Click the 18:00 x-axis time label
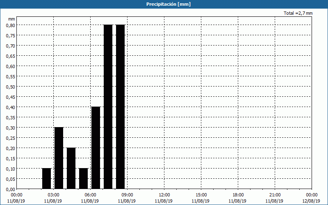 (x=238, y=195)
